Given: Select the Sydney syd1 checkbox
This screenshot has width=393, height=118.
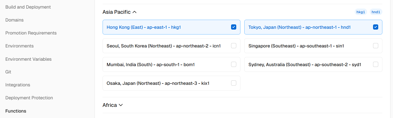Looking at the screenshot, I should (375, 64).
